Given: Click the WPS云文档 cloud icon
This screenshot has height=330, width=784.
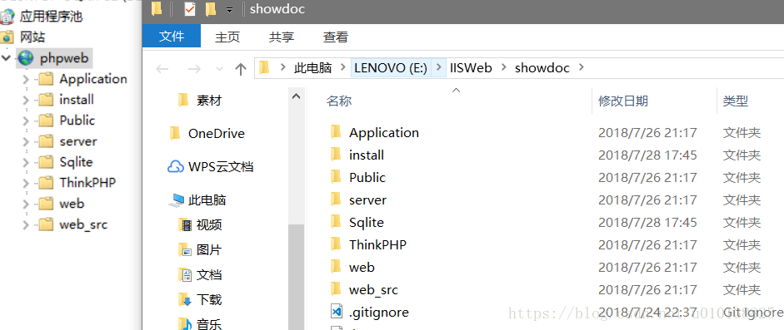Looking at the screenshot, I should click(176, 166).
